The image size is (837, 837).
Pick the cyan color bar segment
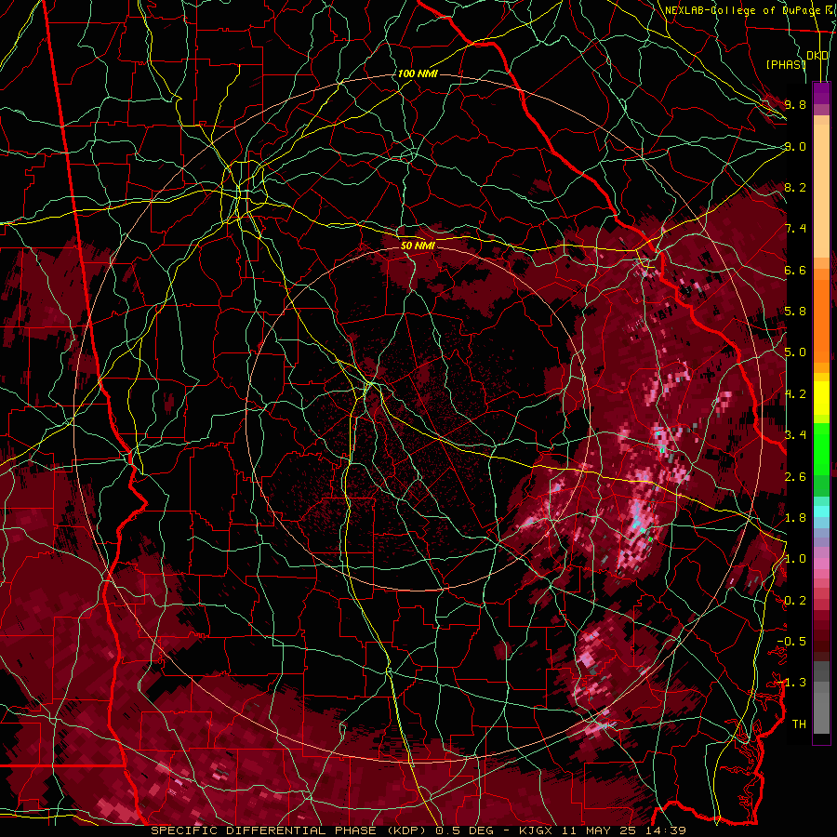click(821, 511)
